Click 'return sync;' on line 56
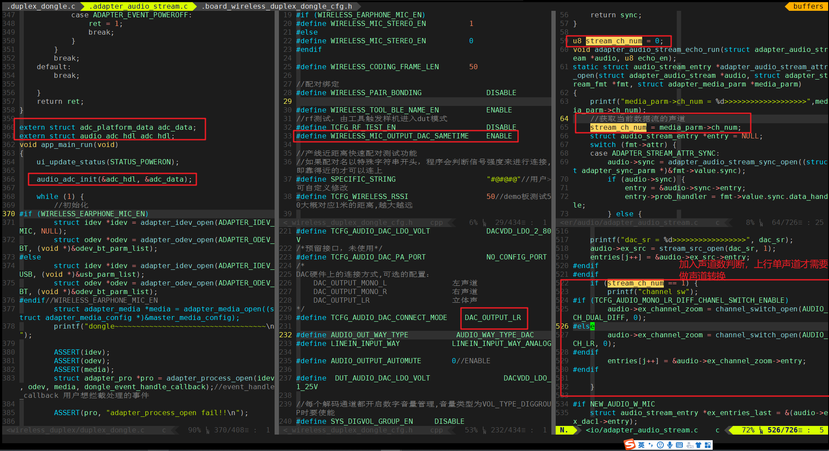Image resolution: width=829 pixels, height=451 pixels. coord(616,15)
